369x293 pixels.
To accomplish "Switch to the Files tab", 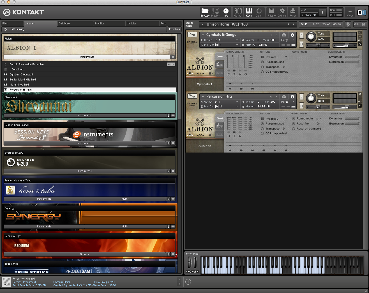I will pyautogui.click(x=12, y=24).
